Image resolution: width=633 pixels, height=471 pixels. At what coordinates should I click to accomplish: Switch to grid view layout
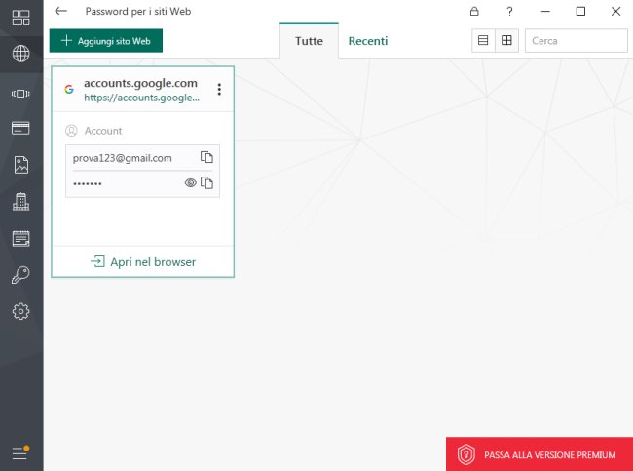click(x=506, y=40)
